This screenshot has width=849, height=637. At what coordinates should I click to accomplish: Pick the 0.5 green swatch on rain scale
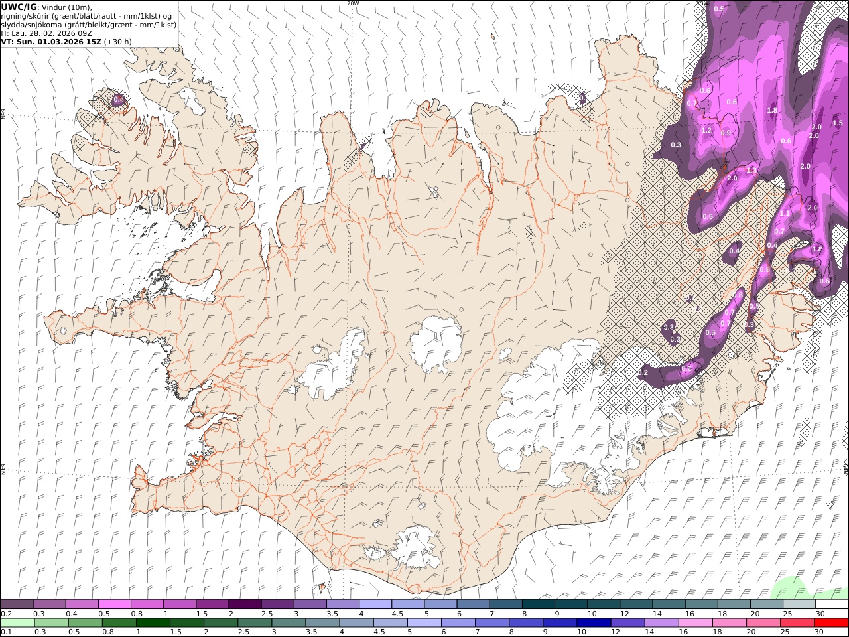click(x=85, y=622)
